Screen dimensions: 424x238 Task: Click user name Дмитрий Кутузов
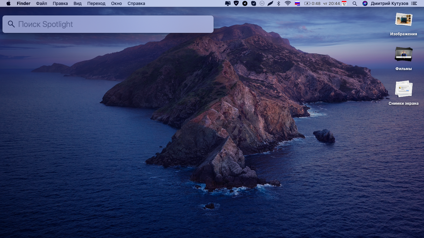coord(389,4)
